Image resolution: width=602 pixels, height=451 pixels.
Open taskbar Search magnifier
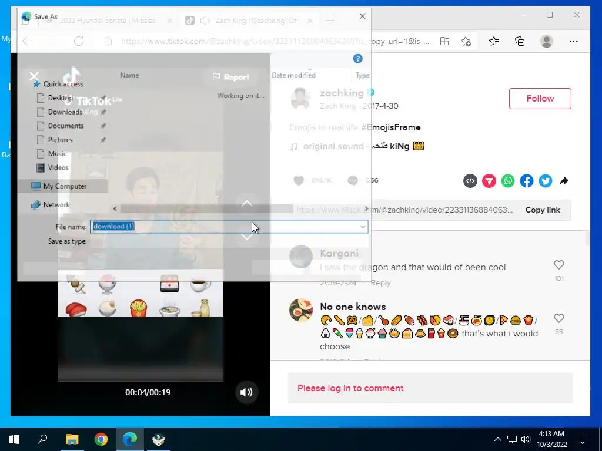42,439
